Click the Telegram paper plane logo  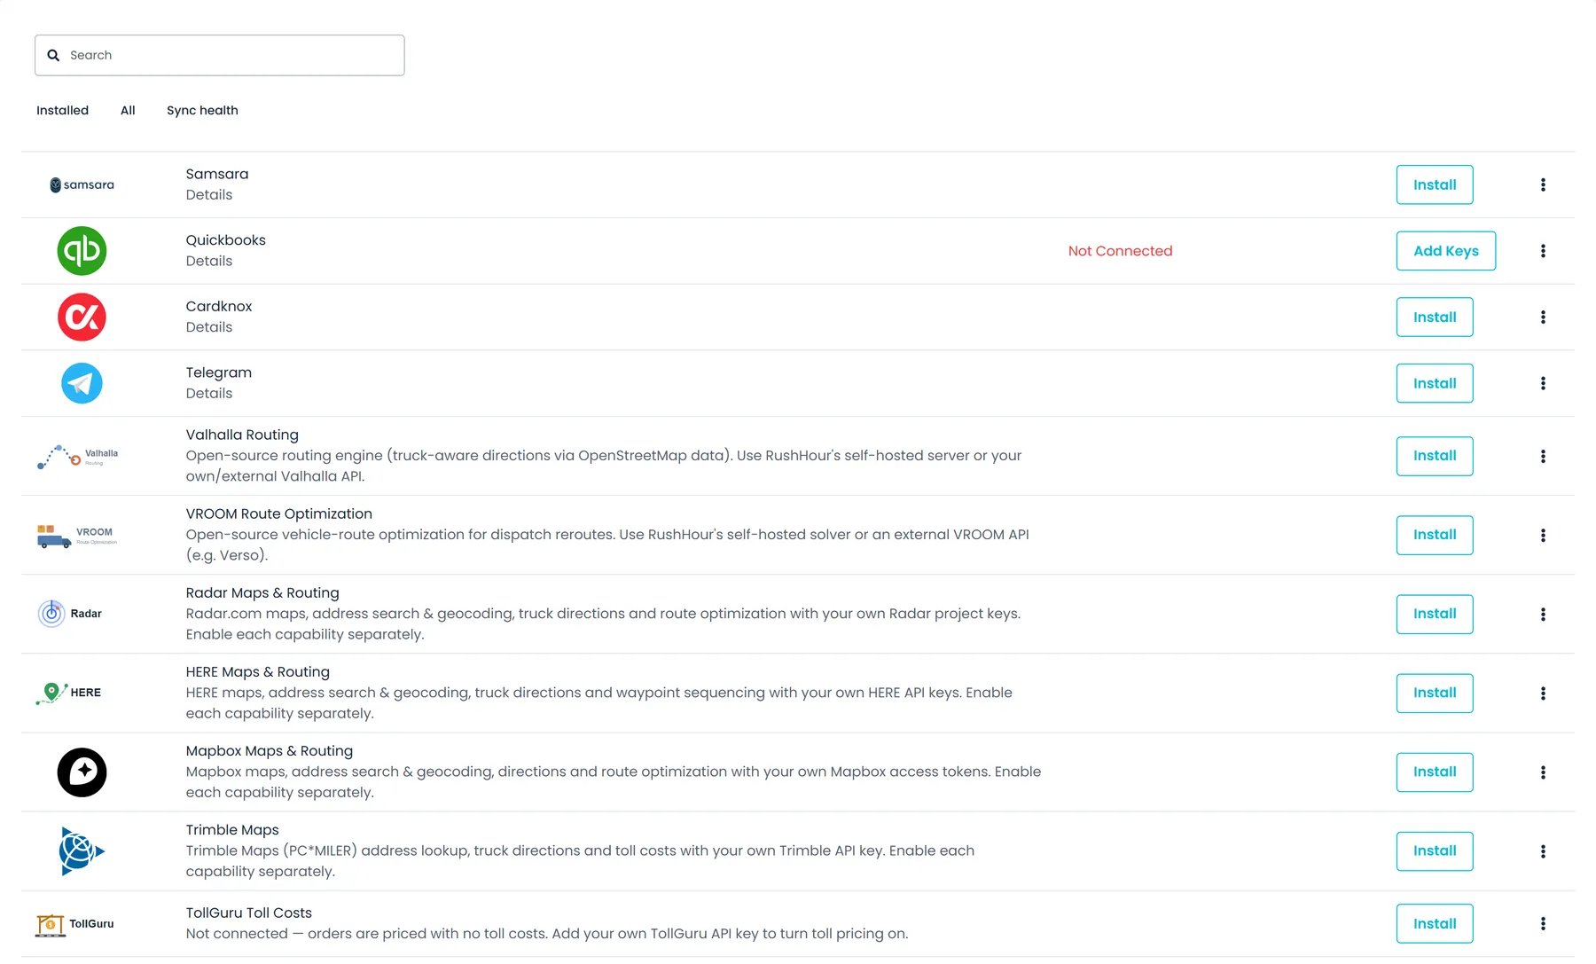(82, 383)
